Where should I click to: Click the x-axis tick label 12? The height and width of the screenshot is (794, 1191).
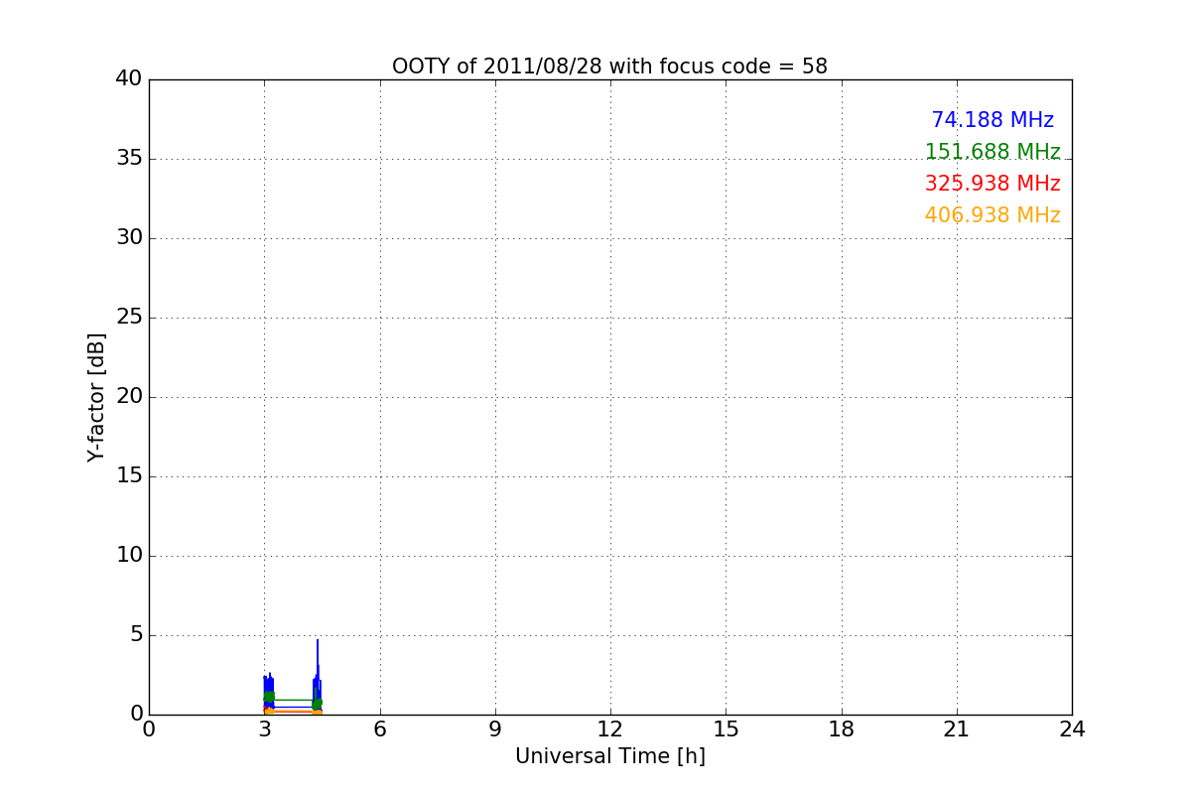(x=610, y=729)
